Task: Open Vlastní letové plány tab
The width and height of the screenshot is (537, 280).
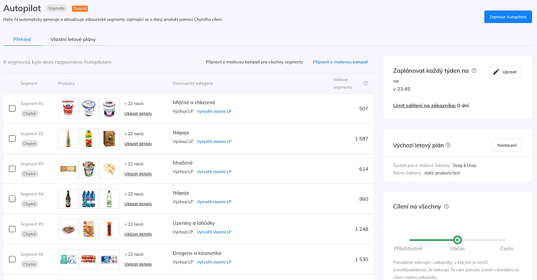Action: [x=73, y=39]
